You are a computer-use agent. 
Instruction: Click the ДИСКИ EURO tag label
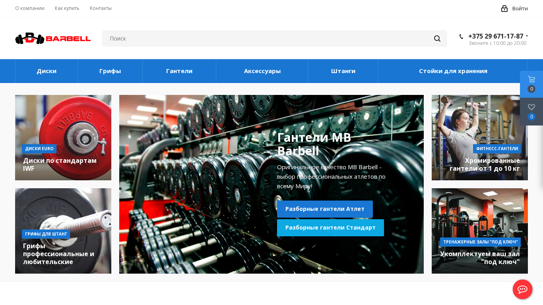click(39, 149)
